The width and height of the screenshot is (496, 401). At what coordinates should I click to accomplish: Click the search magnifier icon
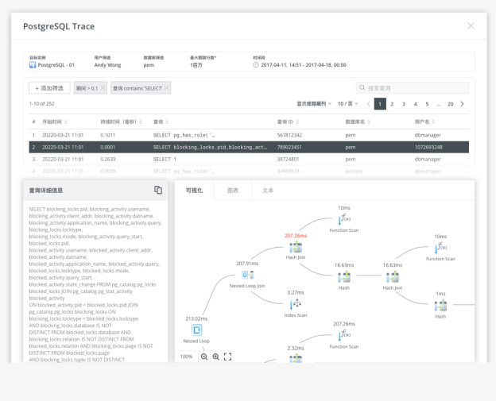click(362, 88)
